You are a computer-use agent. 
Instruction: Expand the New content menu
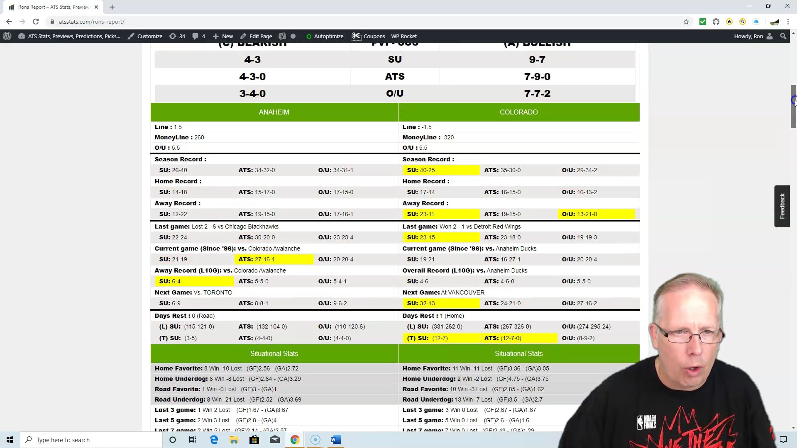223,36
